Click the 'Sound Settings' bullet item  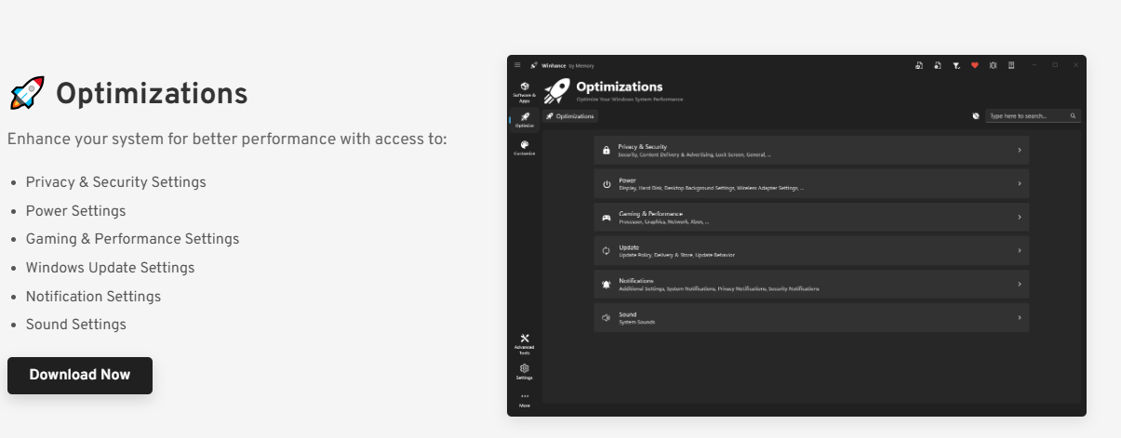tap(76, 325)
